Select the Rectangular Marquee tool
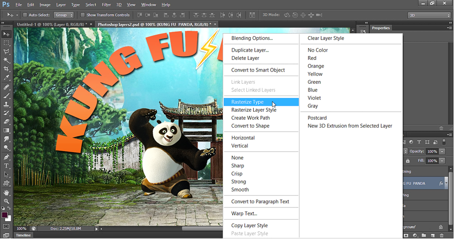This screenshot has width=454, height=240. [x=6, y=43]
